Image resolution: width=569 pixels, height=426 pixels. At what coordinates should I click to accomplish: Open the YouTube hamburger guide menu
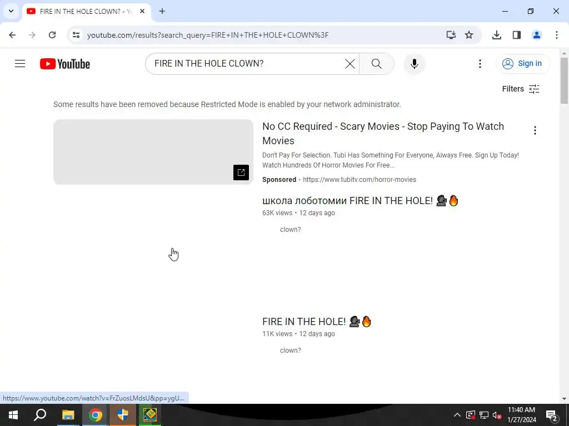coord(20,64)
